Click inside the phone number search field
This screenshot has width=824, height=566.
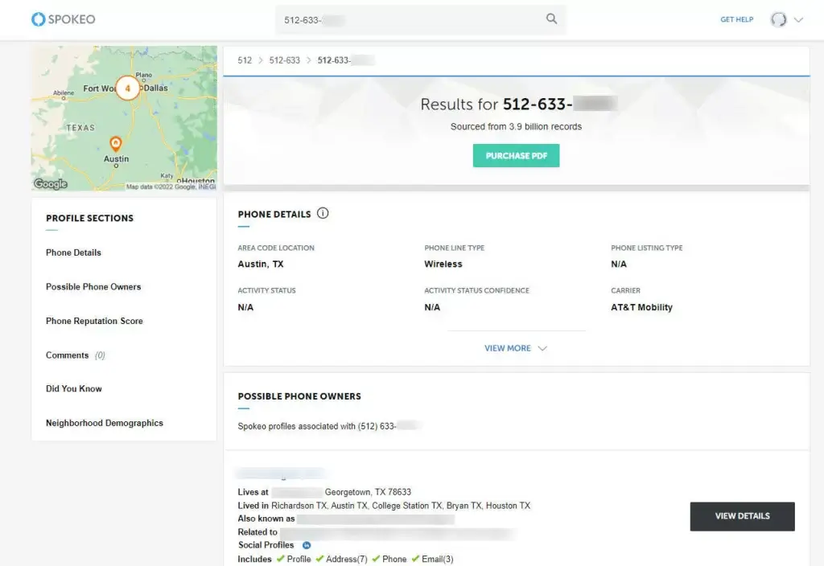point(410,20)
